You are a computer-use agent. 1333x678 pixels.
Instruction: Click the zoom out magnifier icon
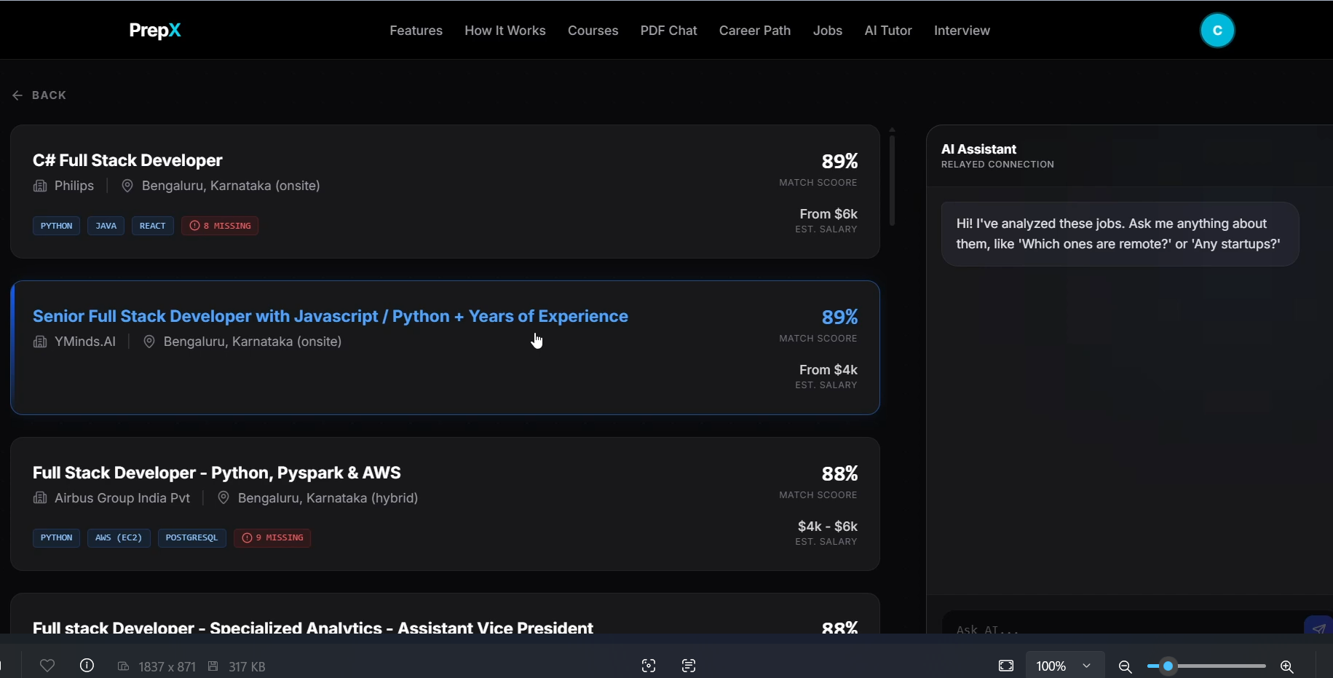[1125, 666]
